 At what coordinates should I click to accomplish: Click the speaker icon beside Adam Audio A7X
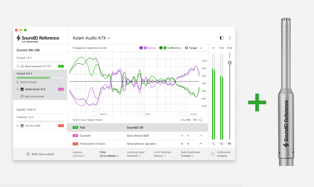click(22, 89)
